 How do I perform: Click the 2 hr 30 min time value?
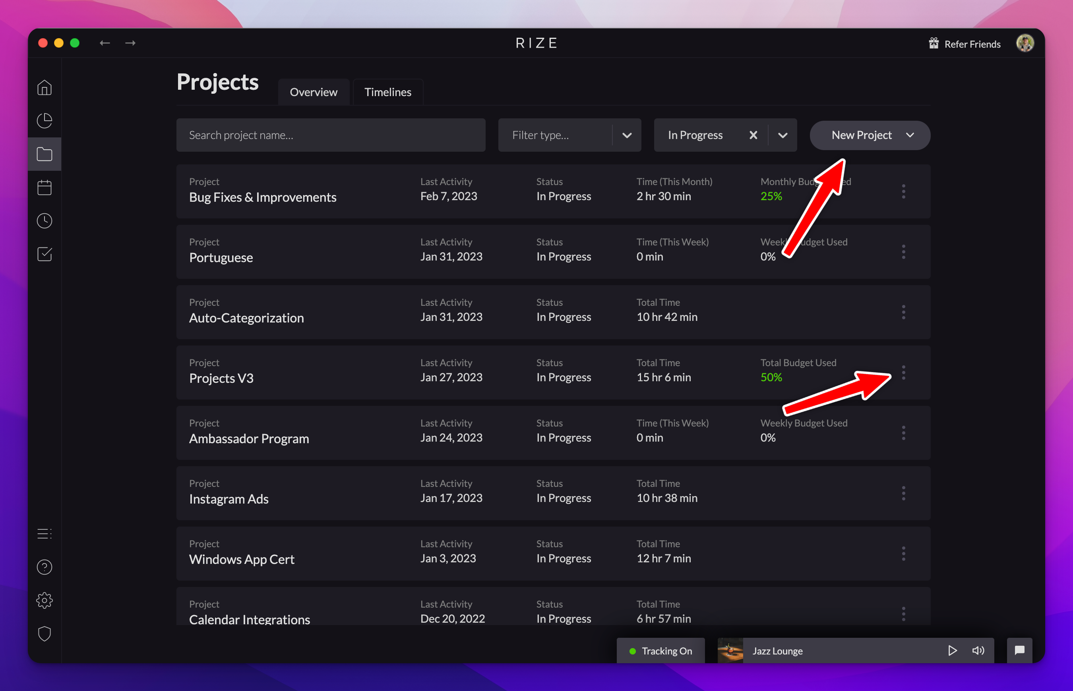coord(664,196)
